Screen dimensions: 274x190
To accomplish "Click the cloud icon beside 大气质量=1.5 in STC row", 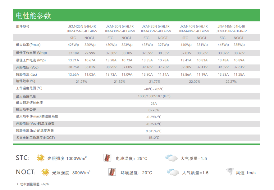I will click(x=171, y=158).
